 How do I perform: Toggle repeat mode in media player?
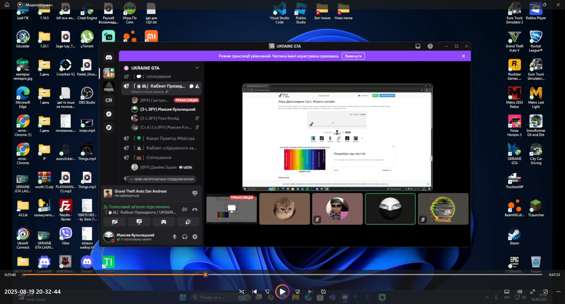click(323, 292)
